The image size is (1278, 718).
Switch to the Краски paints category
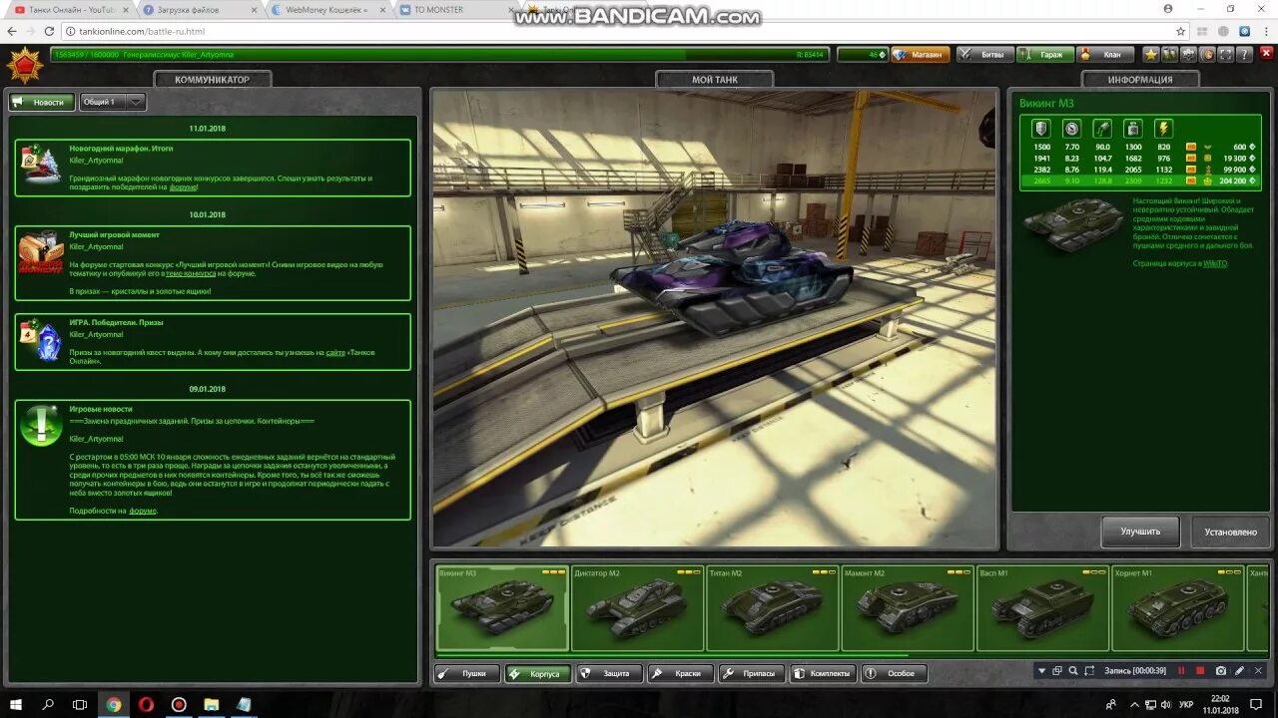[x=681, y=674]
